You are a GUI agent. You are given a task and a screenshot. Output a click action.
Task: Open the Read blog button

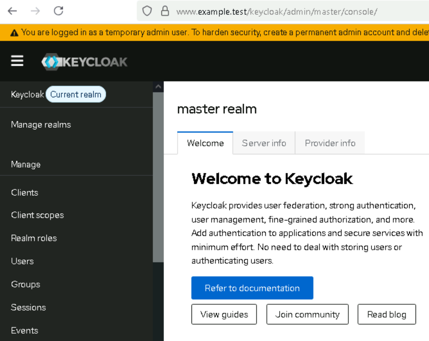click(387, 314)
